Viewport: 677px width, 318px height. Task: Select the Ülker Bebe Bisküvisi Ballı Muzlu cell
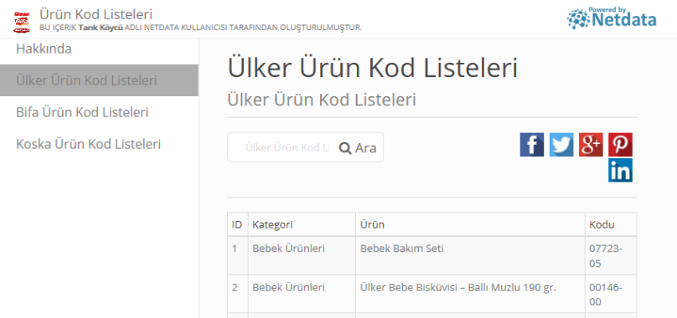(x=470, y=294)
